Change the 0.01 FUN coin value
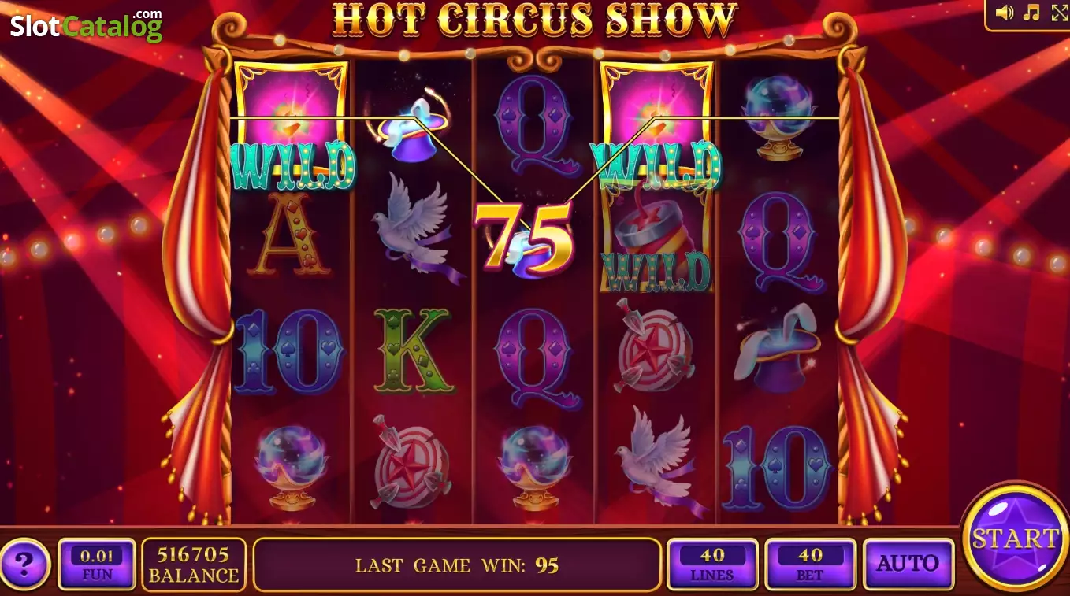 (x=97, y=564)
